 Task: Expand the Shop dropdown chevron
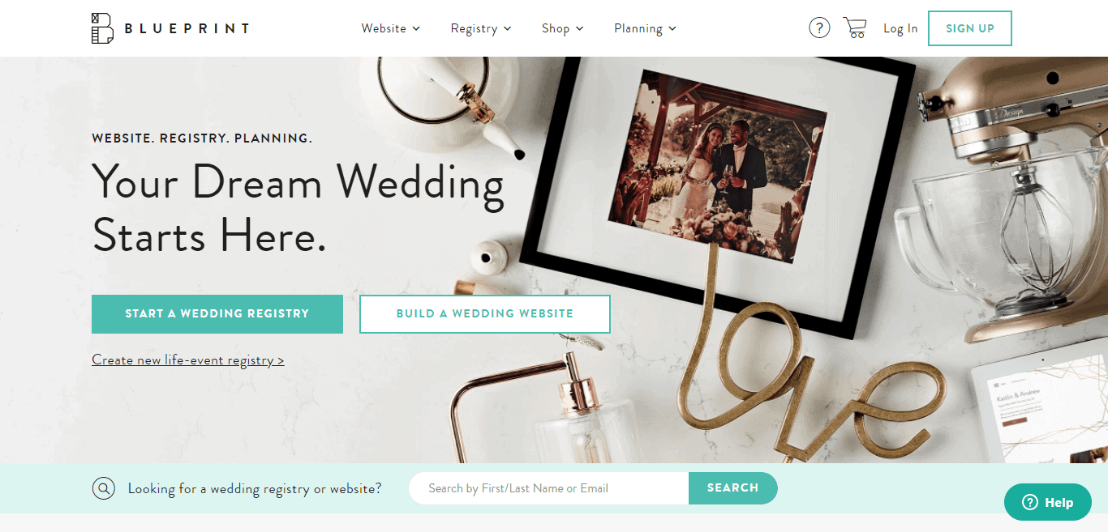point(580,28)
